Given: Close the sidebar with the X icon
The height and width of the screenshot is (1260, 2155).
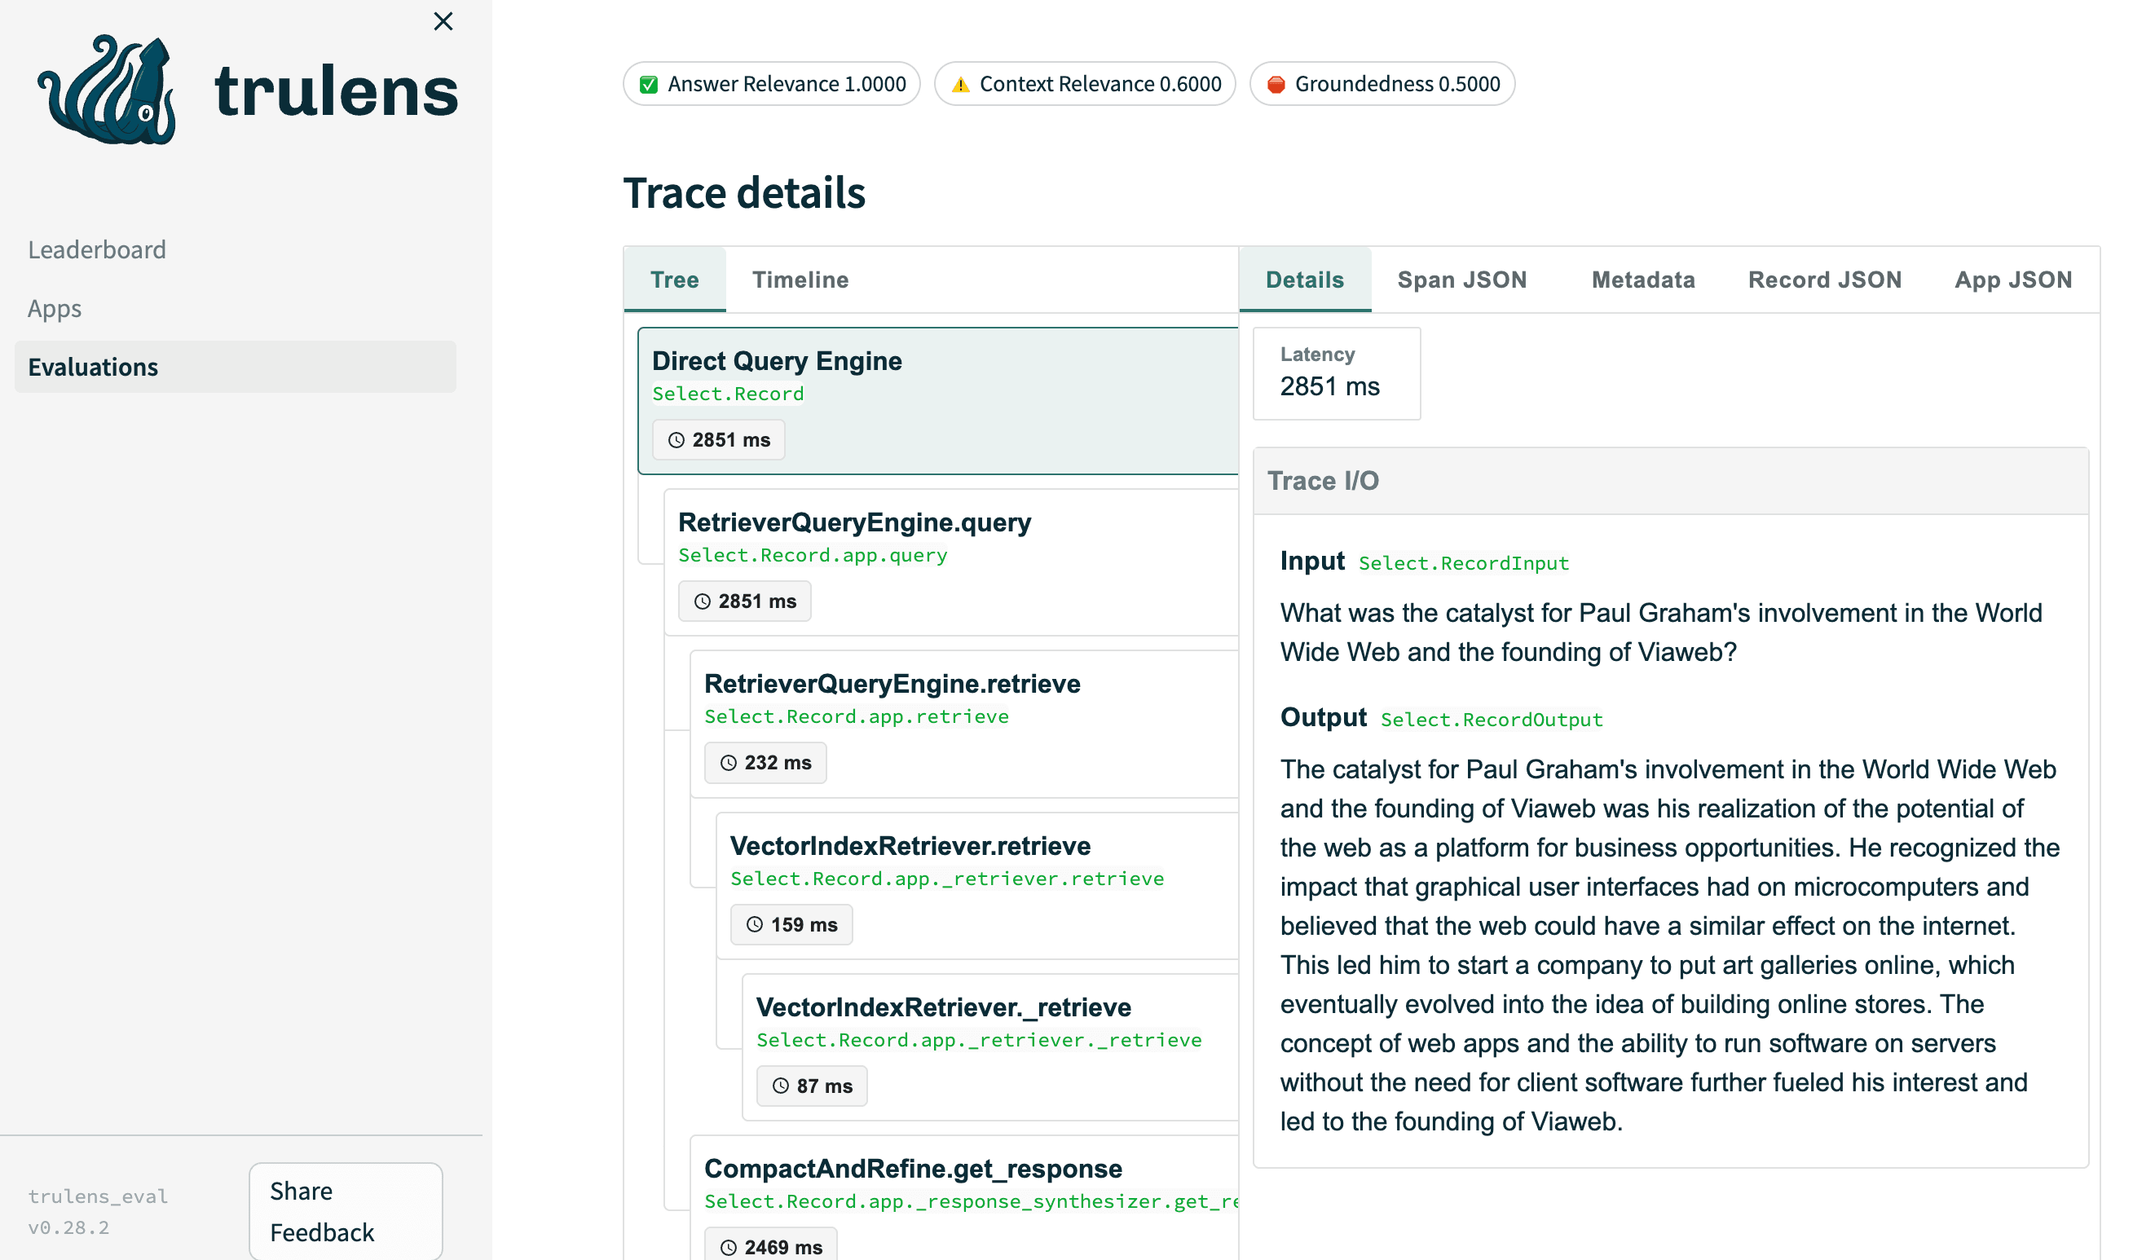Looking at the screenshot, I should coord(443,21).
